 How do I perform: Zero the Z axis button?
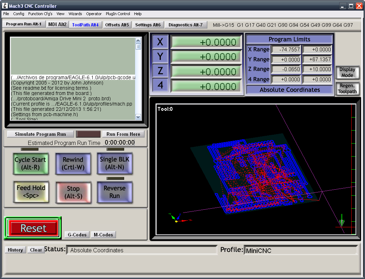[160, 71]
